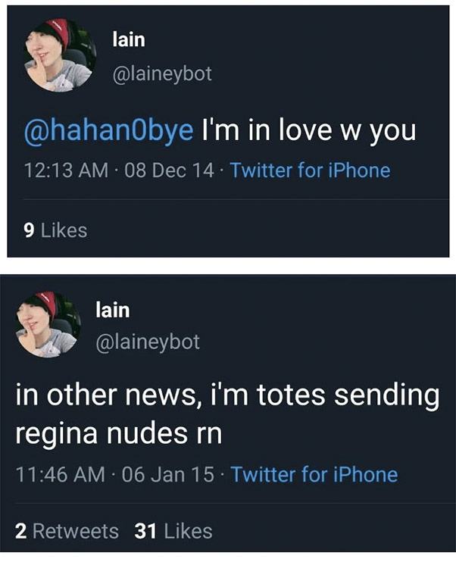
Task: Click the 11:46 AM timestamp
Action: 61,476
